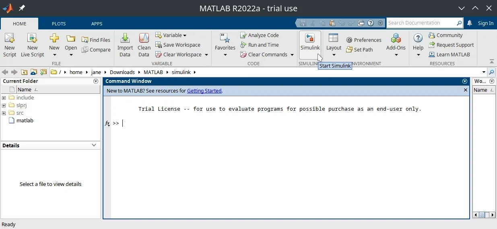
Task: Click the back navigation arrow
Action: [x=5, y=72]
